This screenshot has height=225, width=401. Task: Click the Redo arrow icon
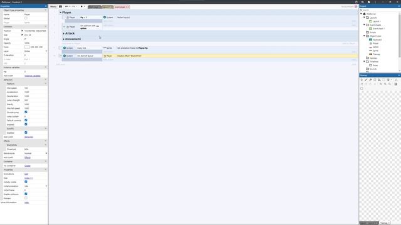73,7
